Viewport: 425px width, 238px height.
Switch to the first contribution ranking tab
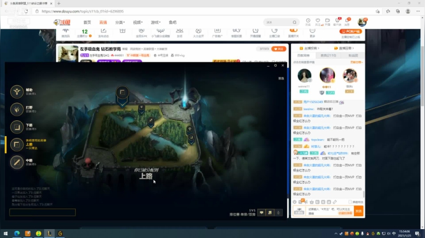pyautogui.click(x=303, y=55)
